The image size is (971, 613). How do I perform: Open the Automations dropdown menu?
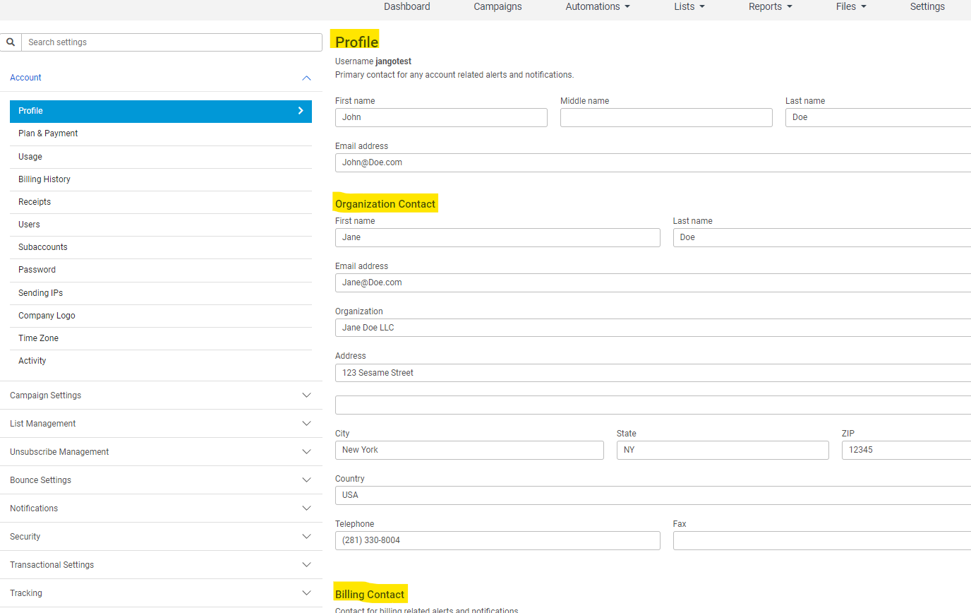click(x=597, y=7)
